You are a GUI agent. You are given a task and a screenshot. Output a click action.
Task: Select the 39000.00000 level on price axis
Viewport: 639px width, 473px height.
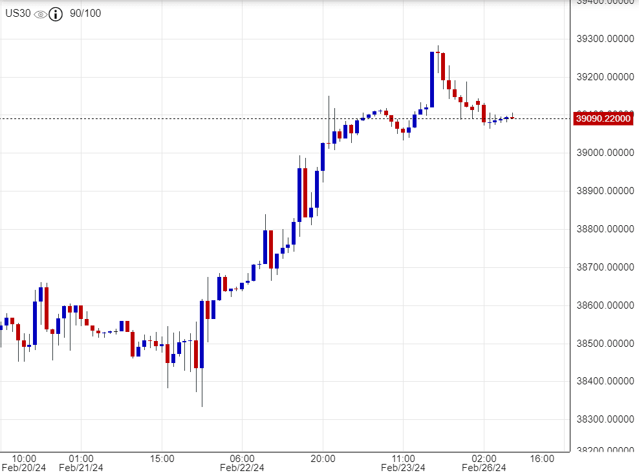tap(603, 153)
